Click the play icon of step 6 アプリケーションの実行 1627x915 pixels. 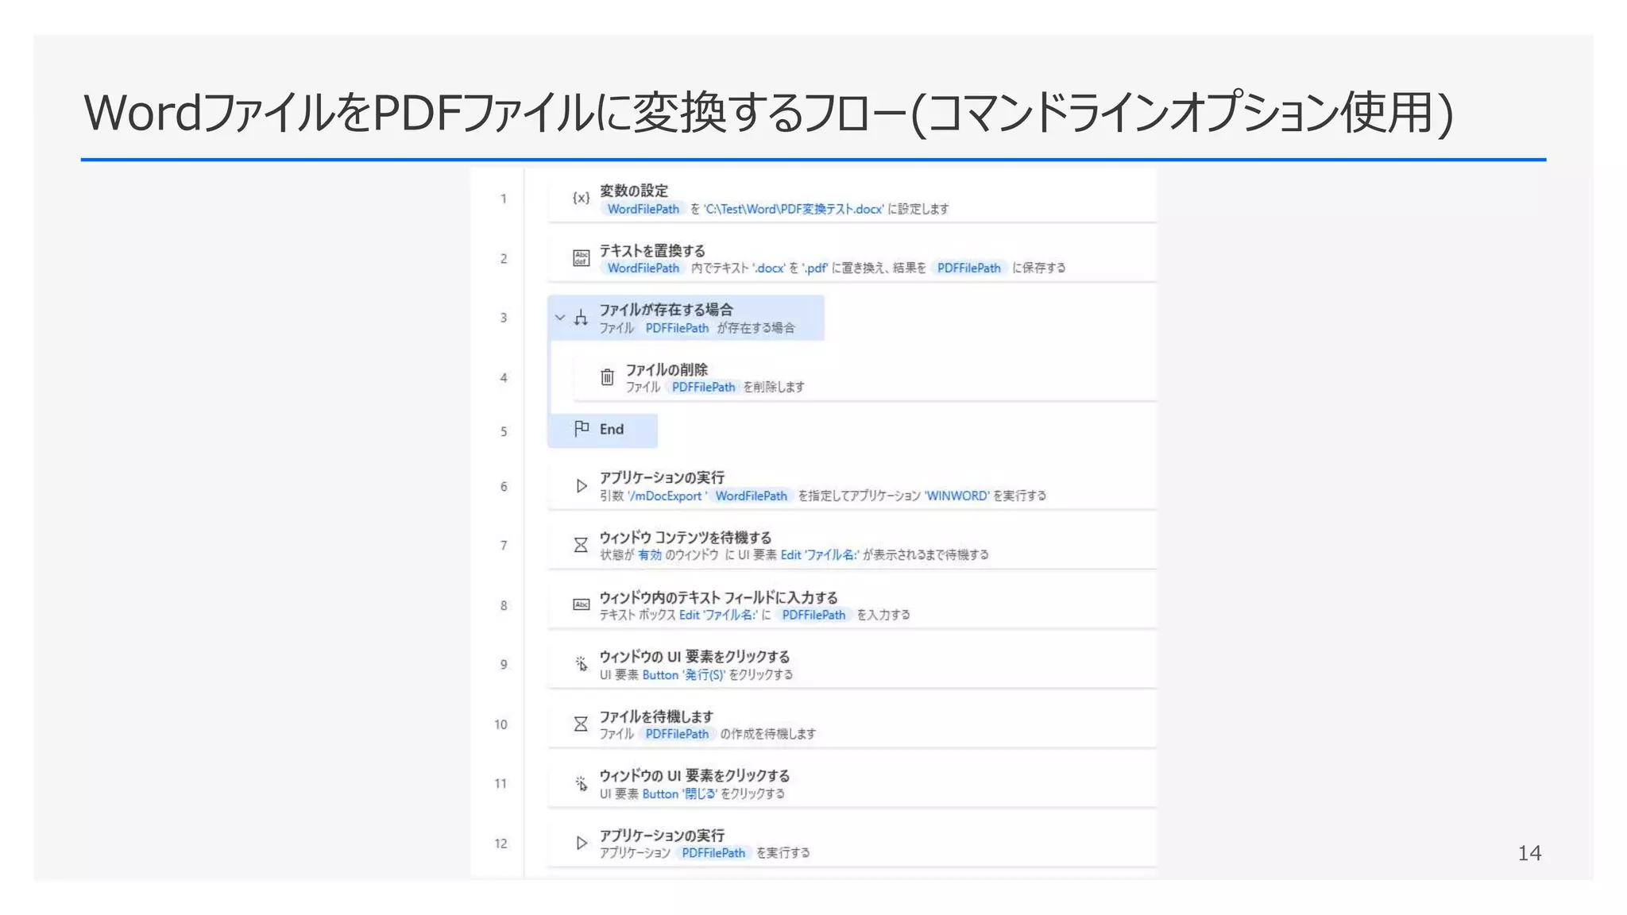pyautogui.click(x=582, y=485)
